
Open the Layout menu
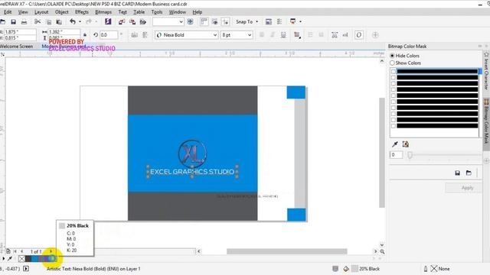pos(41,12)
